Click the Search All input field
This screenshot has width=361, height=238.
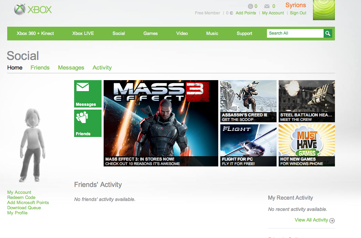295,34
